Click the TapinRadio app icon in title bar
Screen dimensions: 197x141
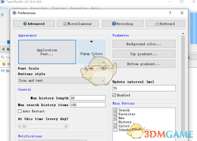[2, 2]
